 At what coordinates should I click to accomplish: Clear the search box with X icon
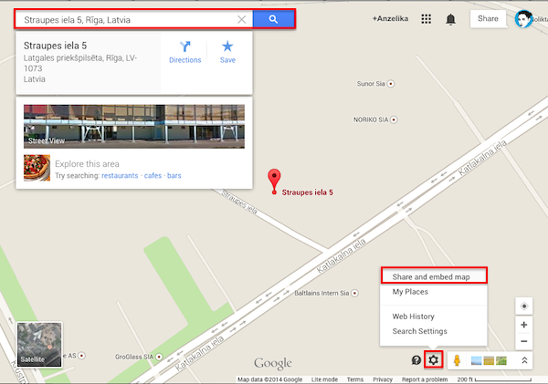pos(241,19)
